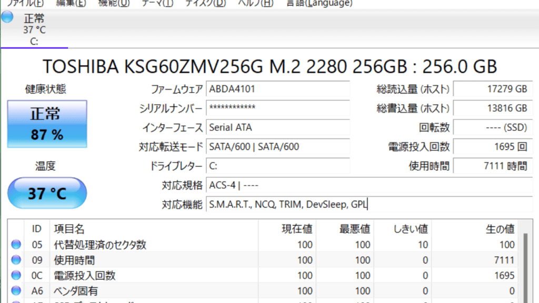Click the firmware field showing ABDA4101

click(x=278, y=89)
